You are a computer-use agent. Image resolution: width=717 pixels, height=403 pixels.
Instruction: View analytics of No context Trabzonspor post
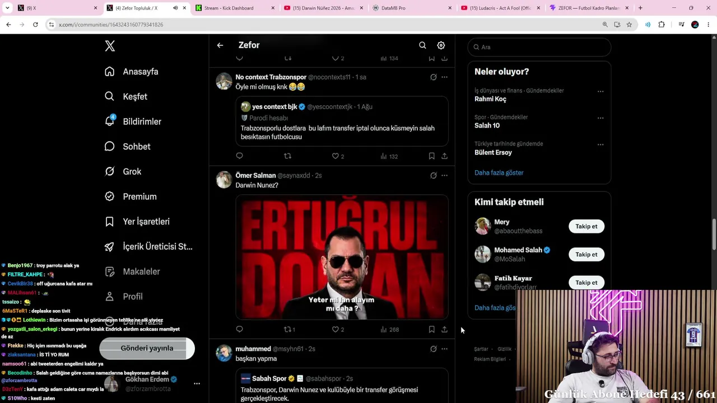tap(389, 156)
